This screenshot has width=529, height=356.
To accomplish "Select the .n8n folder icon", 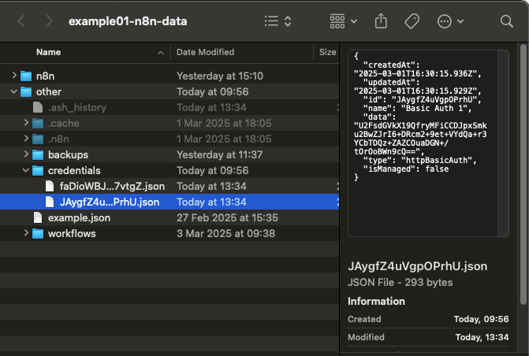I will click(x=38, y=139).
